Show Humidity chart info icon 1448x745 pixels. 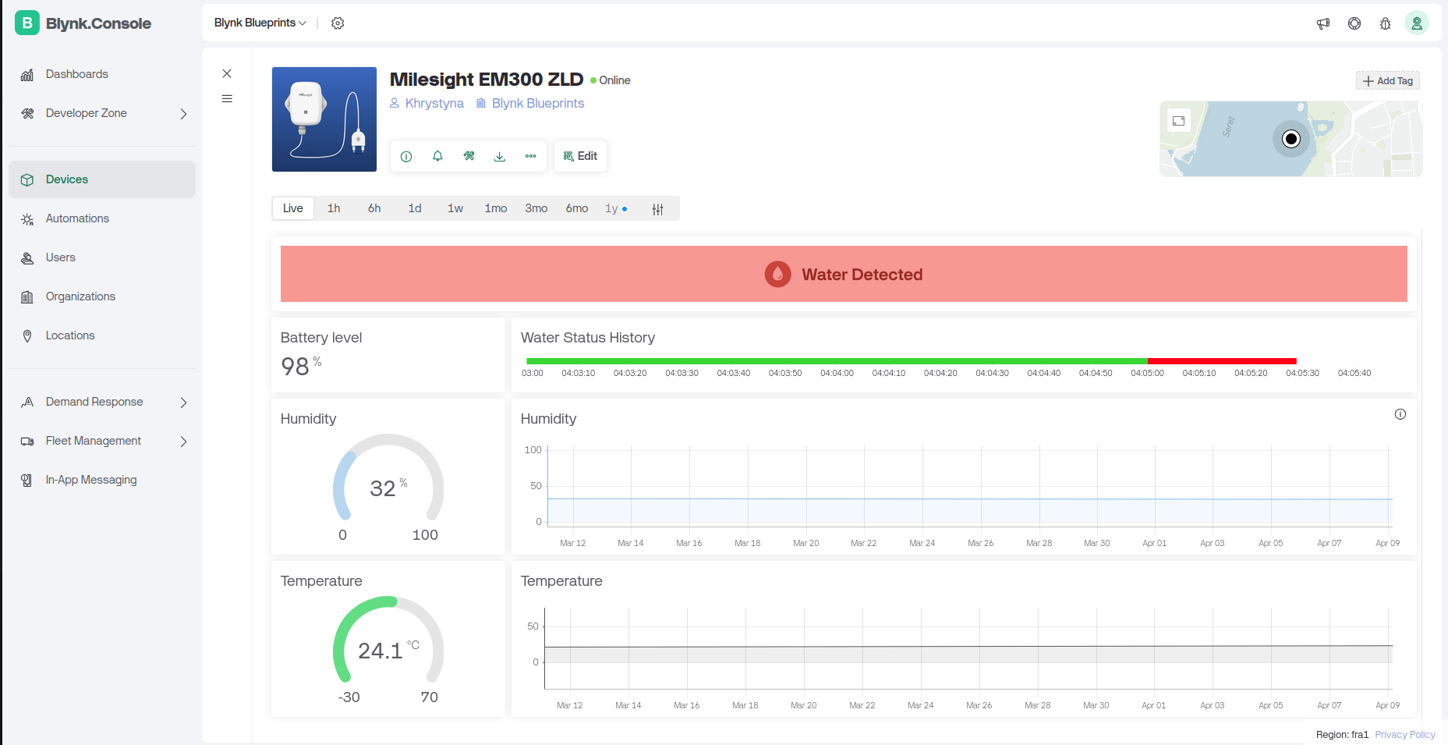[x=1400, y=414]
